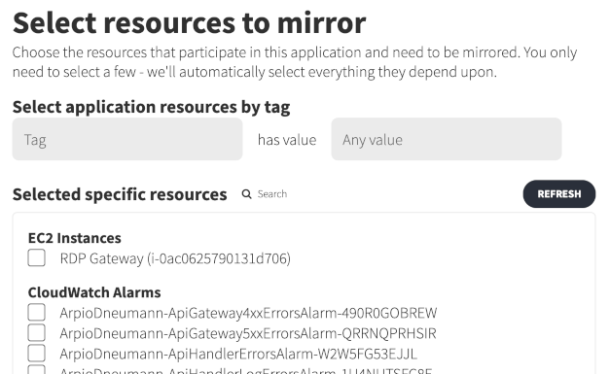Click the magnifying glass search icon
The height and width of the screenshot is (374, 610).
coord(247,193)
